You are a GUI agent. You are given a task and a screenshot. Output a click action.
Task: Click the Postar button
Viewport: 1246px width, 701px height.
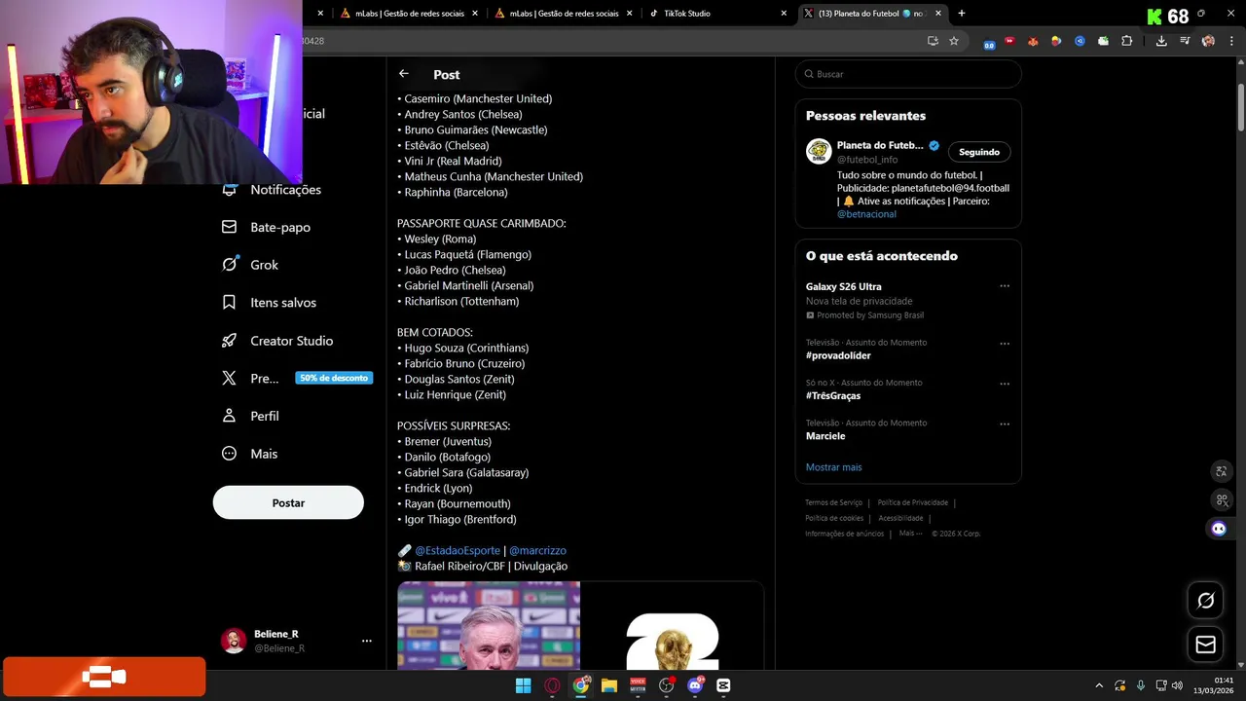point(288,503)
